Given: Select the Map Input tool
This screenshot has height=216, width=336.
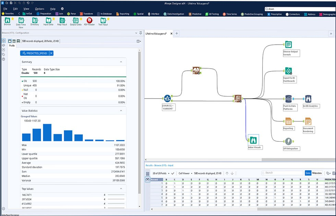Looking at the screenshot, I should pos(62,21).
